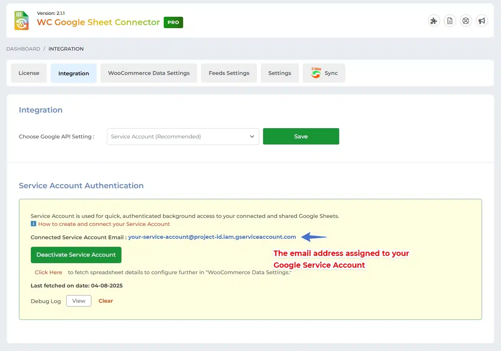Select the Settings tab
Image resolution: width=501 pixels, height=351 pixels.
pyautogui.click(x=279, y=73)
